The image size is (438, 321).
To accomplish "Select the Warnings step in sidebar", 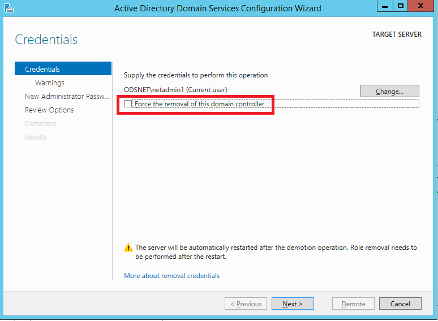I will (49, 83).
